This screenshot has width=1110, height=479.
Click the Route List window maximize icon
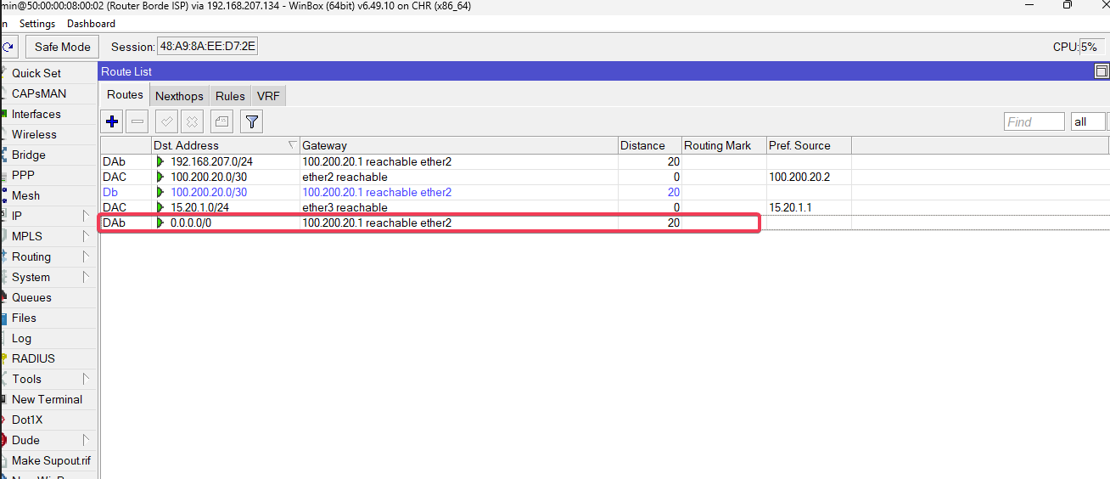[x=1102, y=72]
